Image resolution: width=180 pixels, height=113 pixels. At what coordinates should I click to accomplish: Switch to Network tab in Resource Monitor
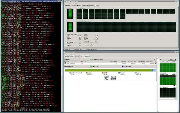87,56
